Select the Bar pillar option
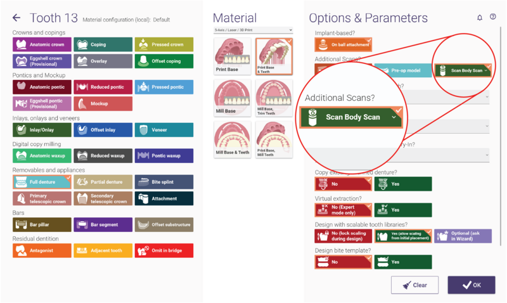Screen dimensions: 507x303 (x=42, y=224)
